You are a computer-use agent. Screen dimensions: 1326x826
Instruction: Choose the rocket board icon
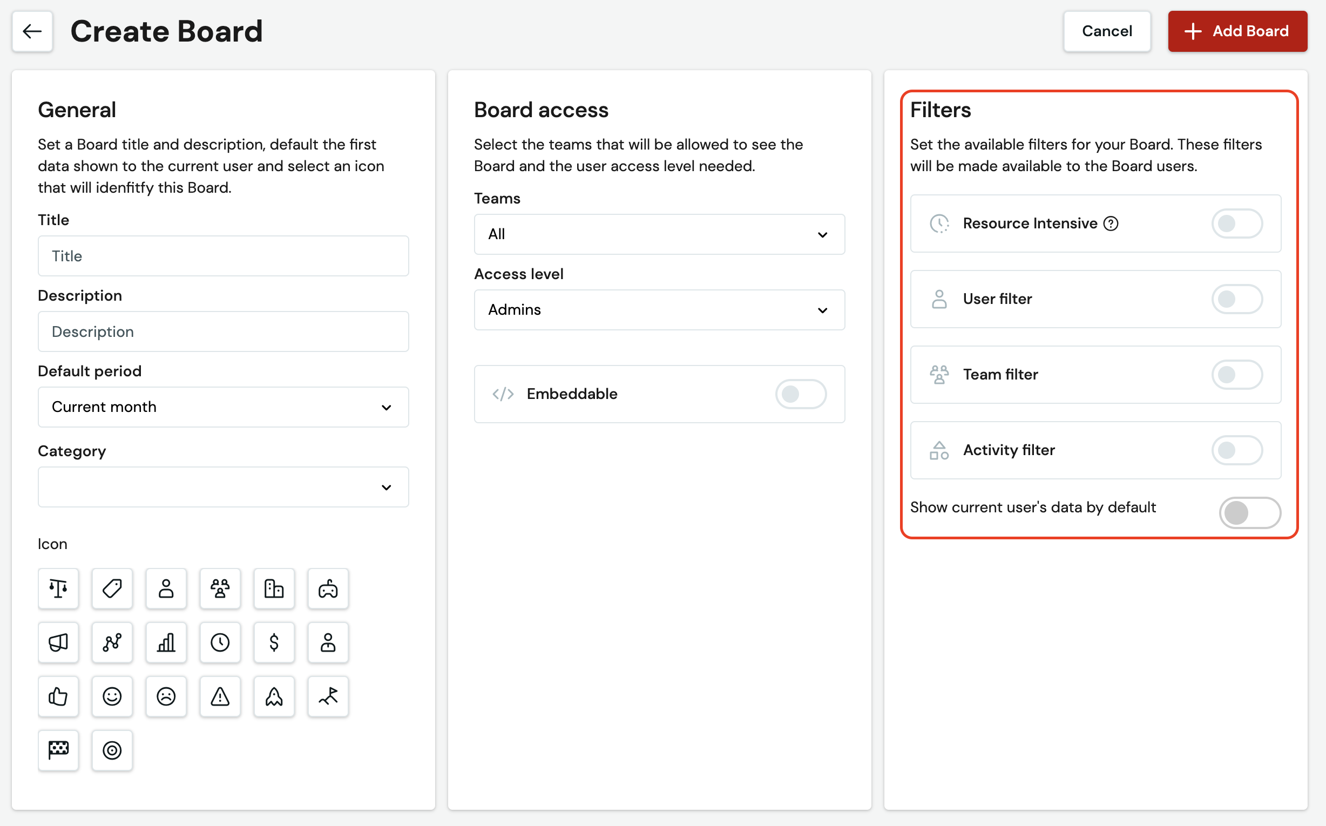click(274, 696)
